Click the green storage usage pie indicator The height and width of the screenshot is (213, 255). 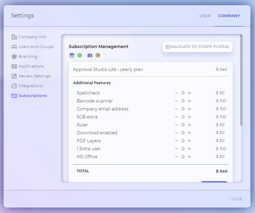pyautogui.click(x=80, y=55)
